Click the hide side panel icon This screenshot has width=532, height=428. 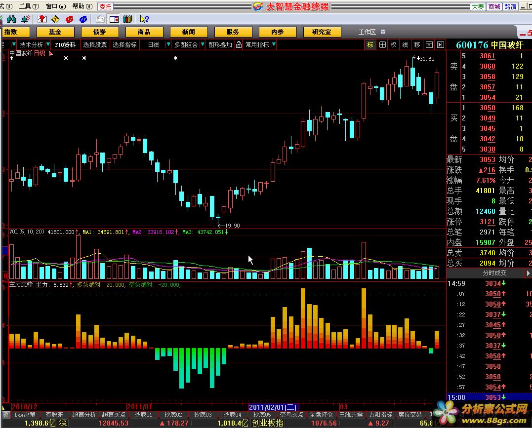coord(441,45)
